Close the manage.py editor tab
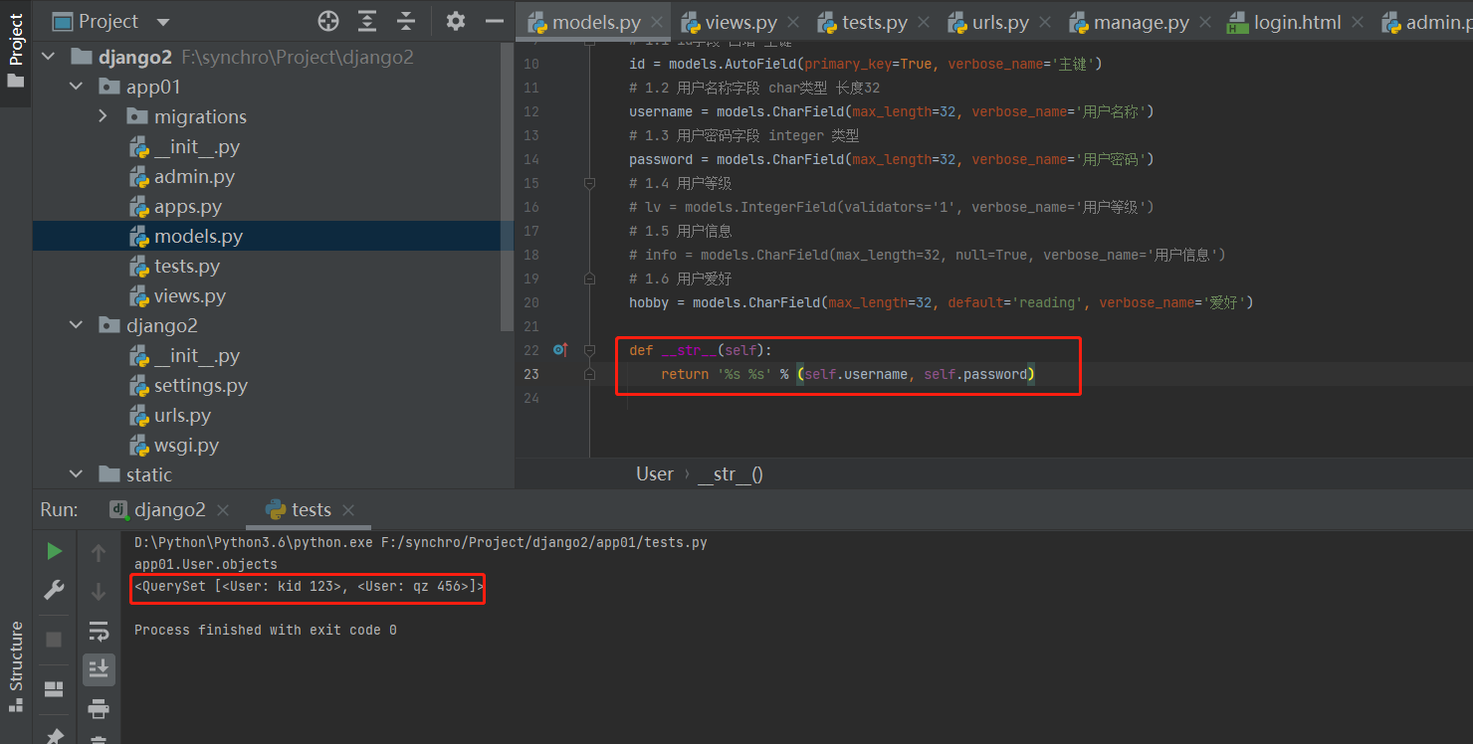1473x744 pixels. pos(1205,22)
